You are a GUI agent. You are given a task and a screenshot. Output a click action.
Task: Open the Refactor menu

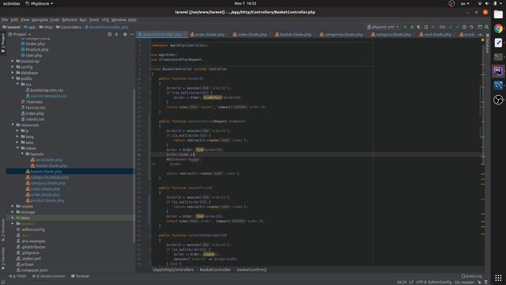pyautogui.click(x=70, y=20)
